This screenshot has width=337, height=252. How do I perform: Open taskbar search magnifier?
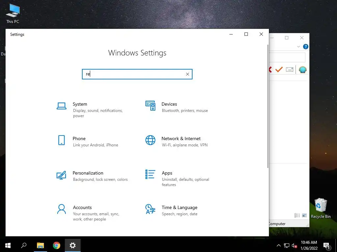tap(24, 245)
